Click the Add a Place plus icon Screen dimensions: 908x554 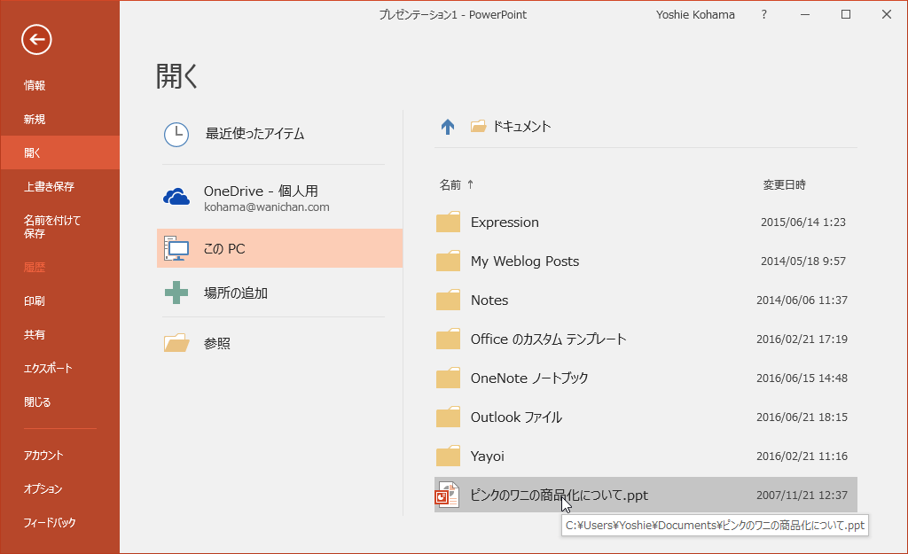pos(176,293)
